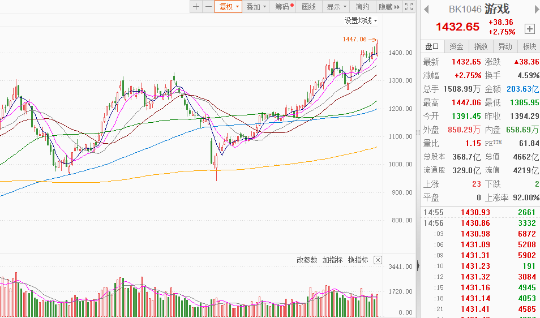Open the 设置均线 moving average dropdown
The width and height of the screenshot is (540, 318).
(361, 20)
